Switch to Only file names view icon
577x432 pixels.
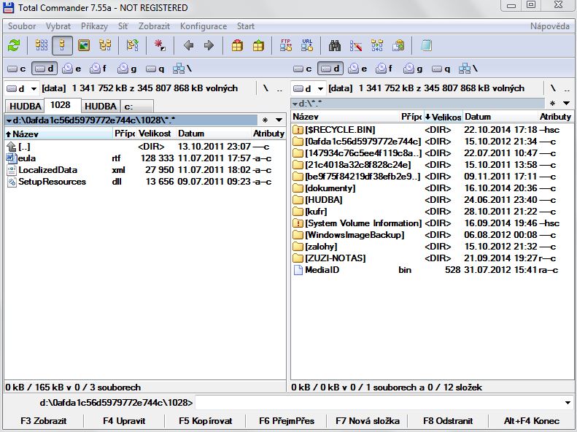(41, 46)
